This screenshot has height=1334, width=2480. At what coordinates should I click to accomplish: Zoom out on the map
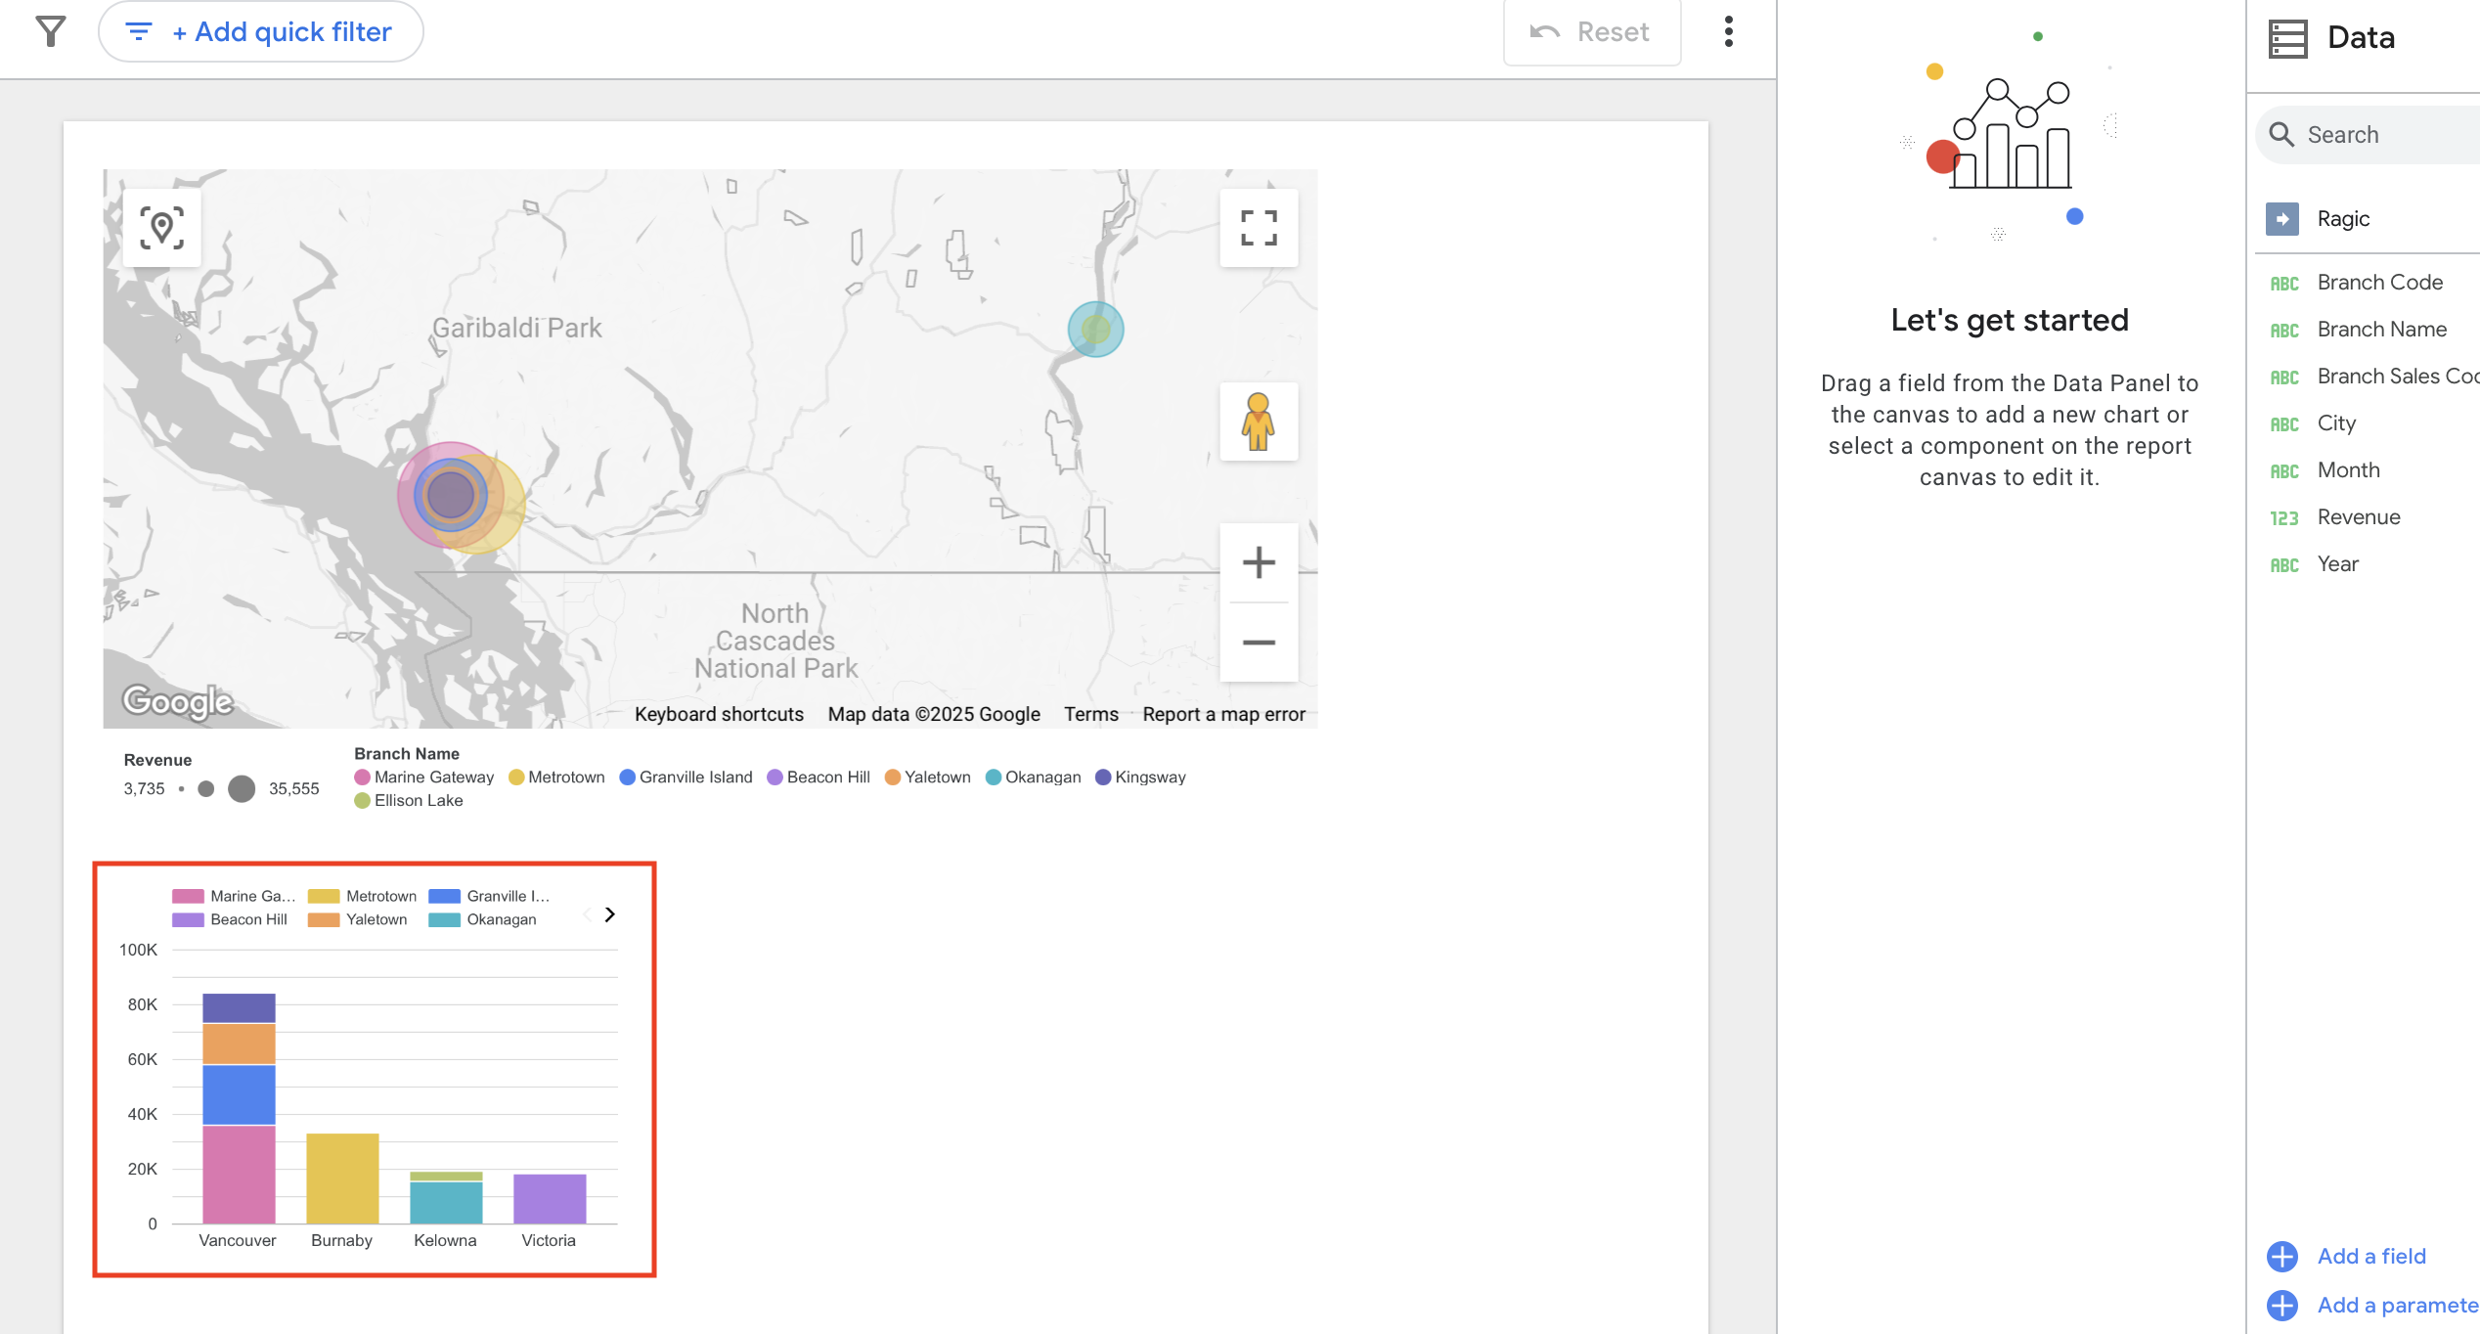coord(1259,642)
